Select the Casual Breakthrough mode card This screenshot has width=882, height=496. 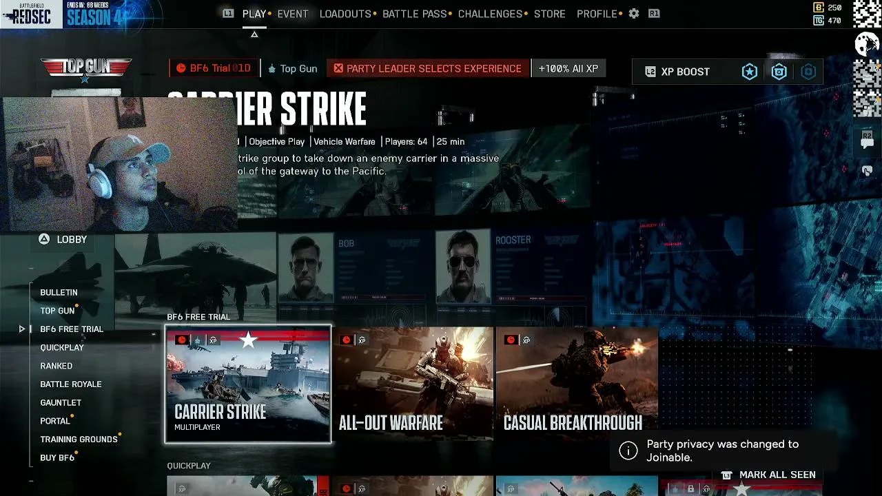click(x=577, y=384)
